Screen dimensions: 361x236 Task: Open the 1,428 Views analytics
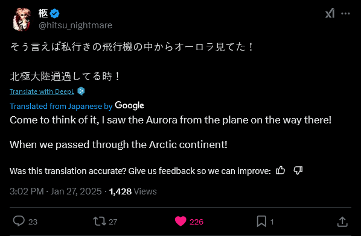coord(133,191)
